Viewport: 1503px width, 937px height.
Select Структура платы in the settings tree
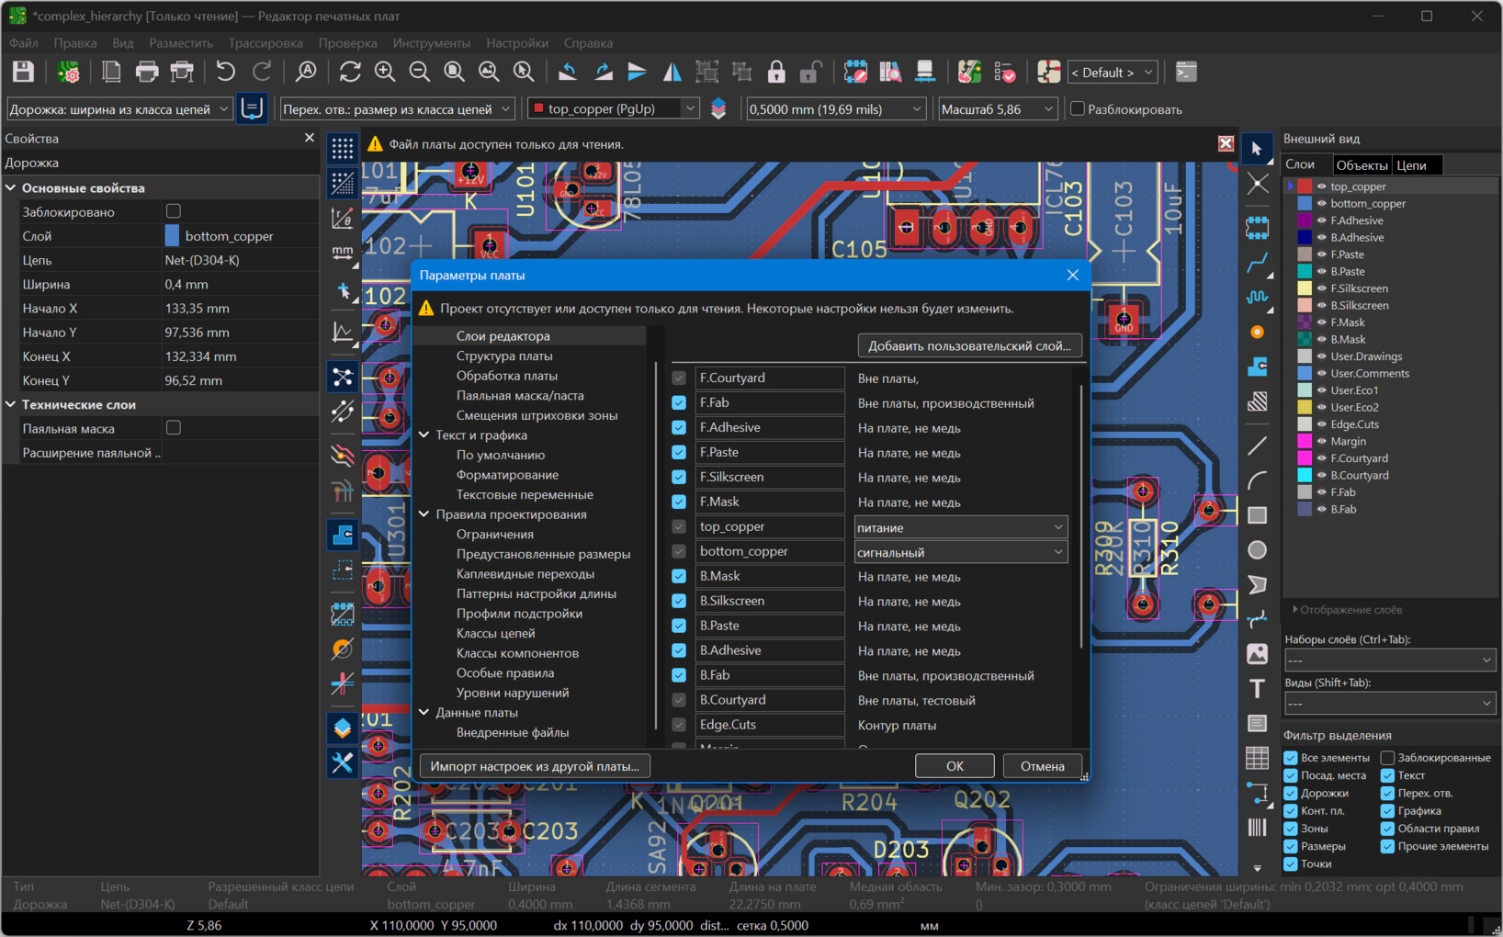pos(504,356)
